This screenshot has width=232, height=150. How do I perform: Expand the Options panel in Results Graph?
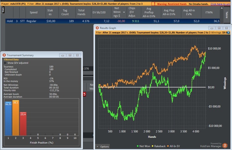[103, 147]
